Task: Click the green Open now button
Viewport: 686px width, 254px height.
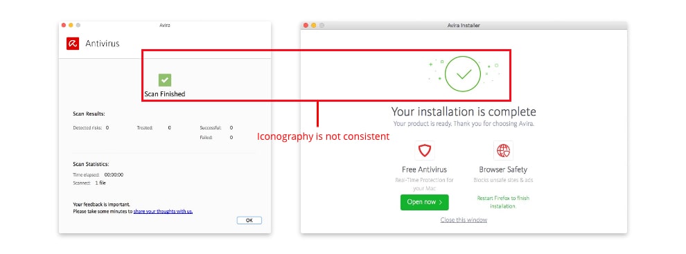Action: [424, 202]
